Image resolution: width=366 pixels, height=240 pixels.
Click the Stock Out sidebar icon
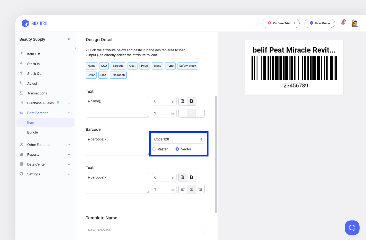click(22, 73)
